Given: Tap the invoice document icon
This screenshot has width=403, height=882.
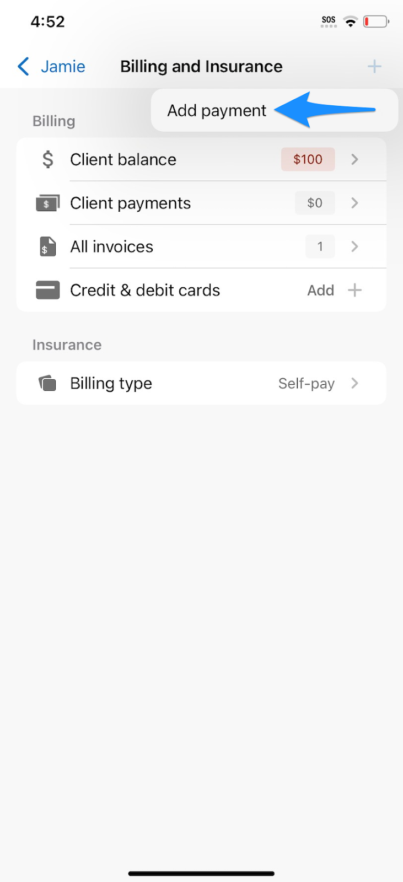Looking at the screenshot, I should point(48,246).
